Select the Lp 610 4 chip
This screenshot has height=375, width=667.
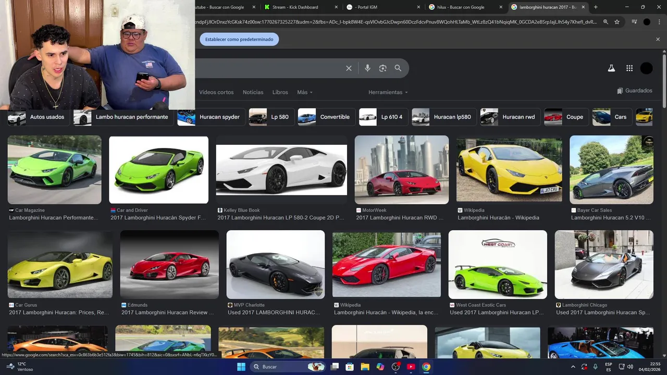point(383,117)
